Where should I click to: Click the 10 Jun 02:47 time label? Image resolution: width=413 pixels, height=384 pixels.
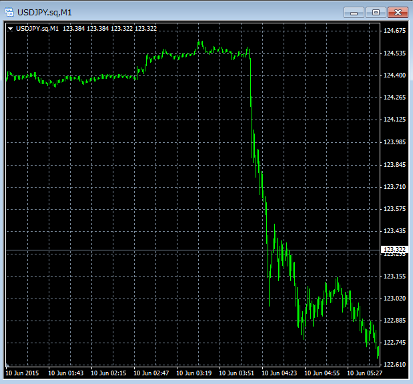coord(151,374)
